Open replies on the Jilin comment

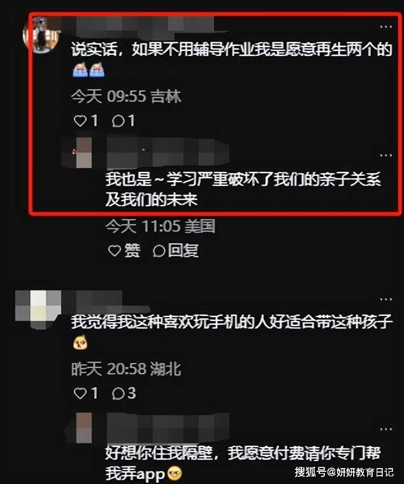[x=123, y=120]
